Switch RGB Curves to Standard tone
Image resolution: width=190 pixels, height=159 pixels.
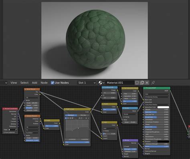pyautogui.click(x=71, y=115)
